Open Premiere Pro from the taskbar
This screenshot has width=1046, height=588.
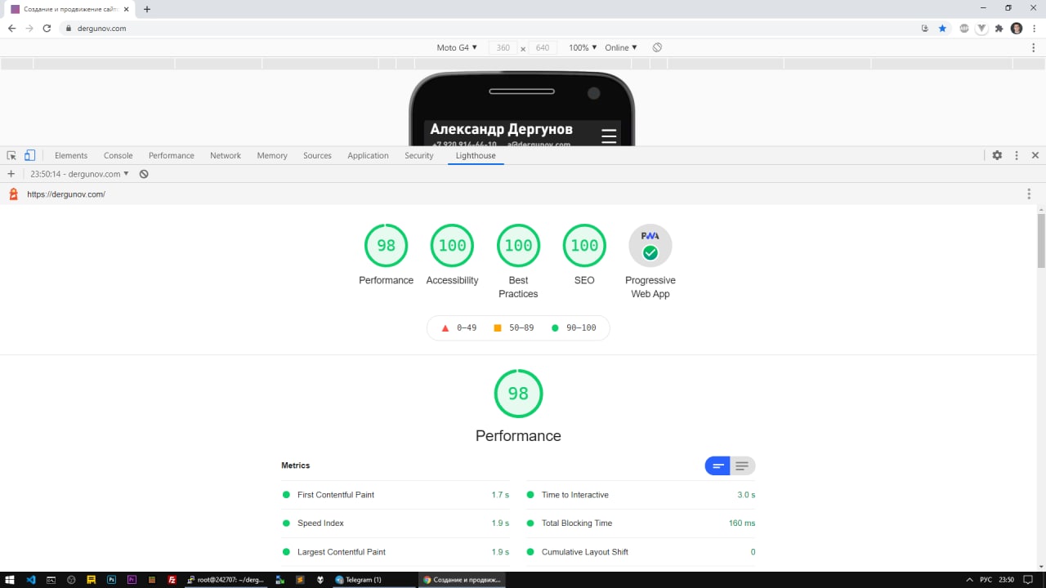coord(132,580)
